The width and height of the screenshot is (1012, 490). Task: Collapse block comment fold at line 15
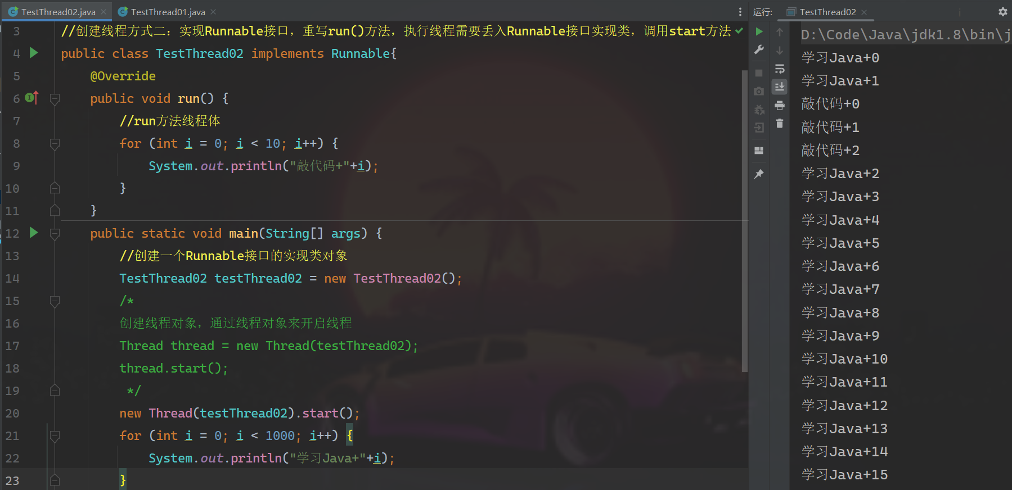(55, 301)
